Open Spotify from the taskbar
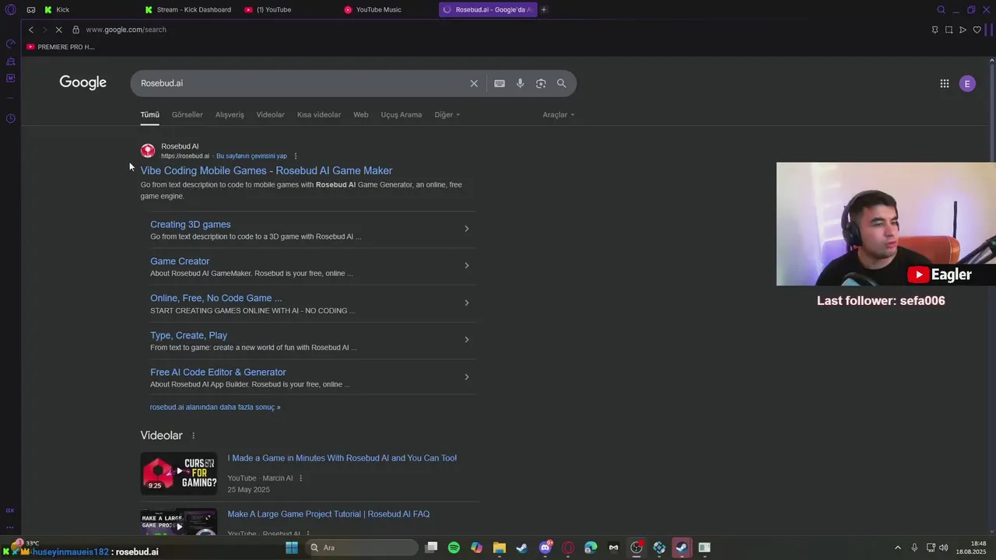The width and height of the screenshot is (996, 560). tap(454, 548)
